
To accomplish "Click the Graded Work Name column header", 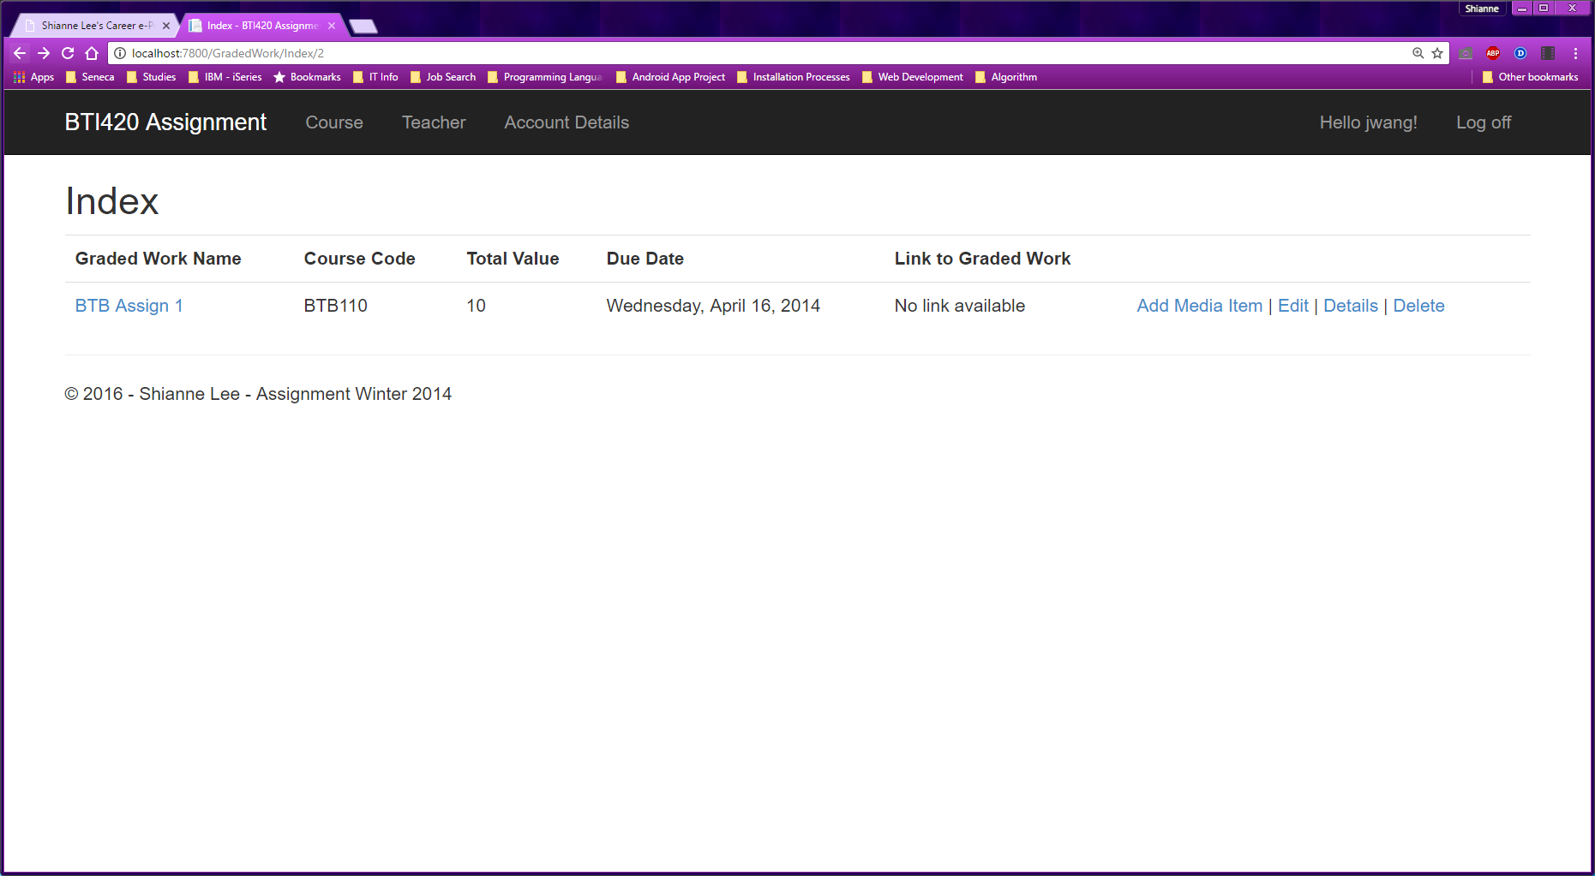I will click(x=159, y=259).
